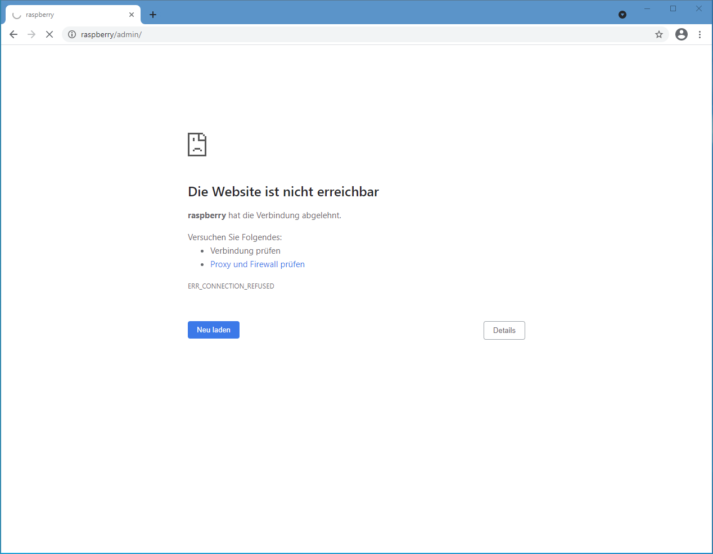Click the forward navigation arrow
This screenshot has height=554, width=713.
[31, 34]
